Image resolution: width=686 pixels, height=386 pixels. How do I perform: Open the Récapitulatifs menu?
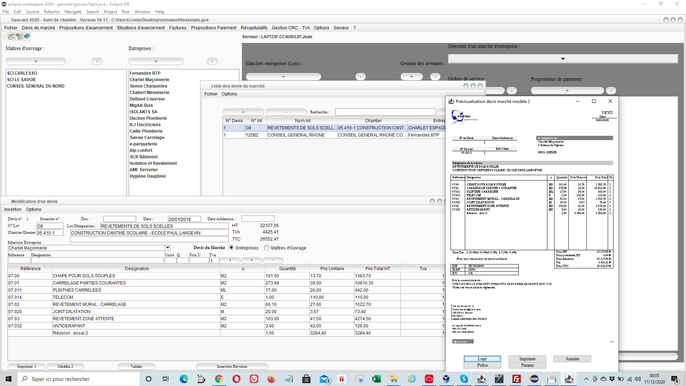click(x=254, y=28)
